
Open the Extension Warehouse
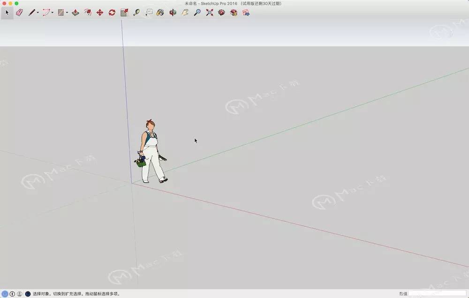click(234, 13)
